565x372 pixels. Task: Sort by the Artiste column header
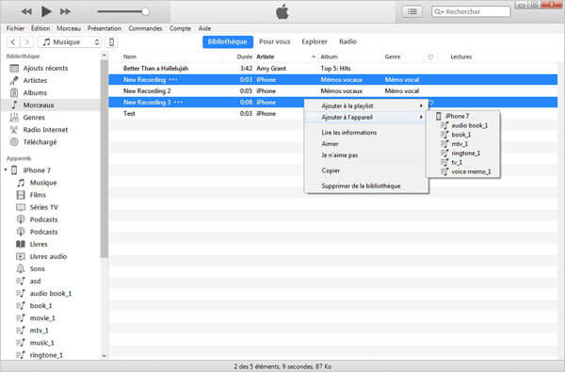click(266, 57)
